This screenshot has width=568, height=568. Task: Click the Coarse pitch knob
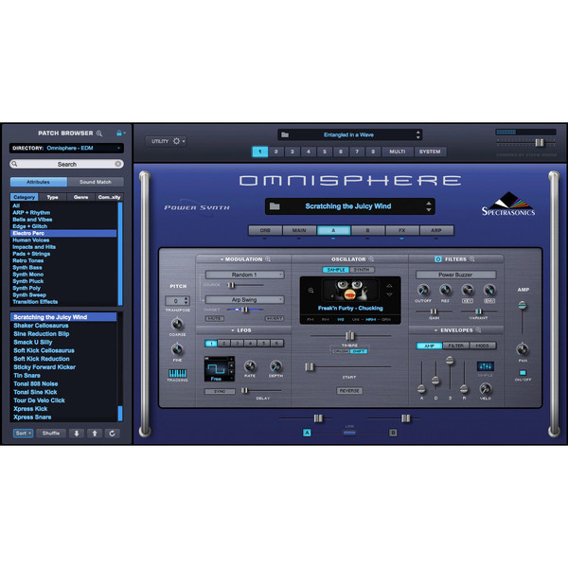177,324
